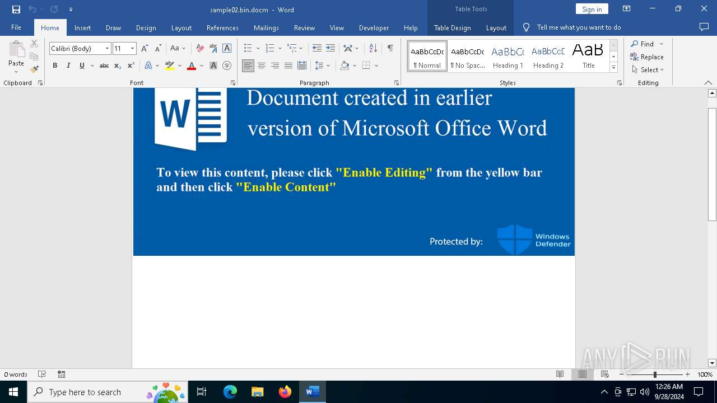Image resolution: width=717 pixels, height=403 pixels.
Task: Toggle superscript formatting
Action: (131, 65)
